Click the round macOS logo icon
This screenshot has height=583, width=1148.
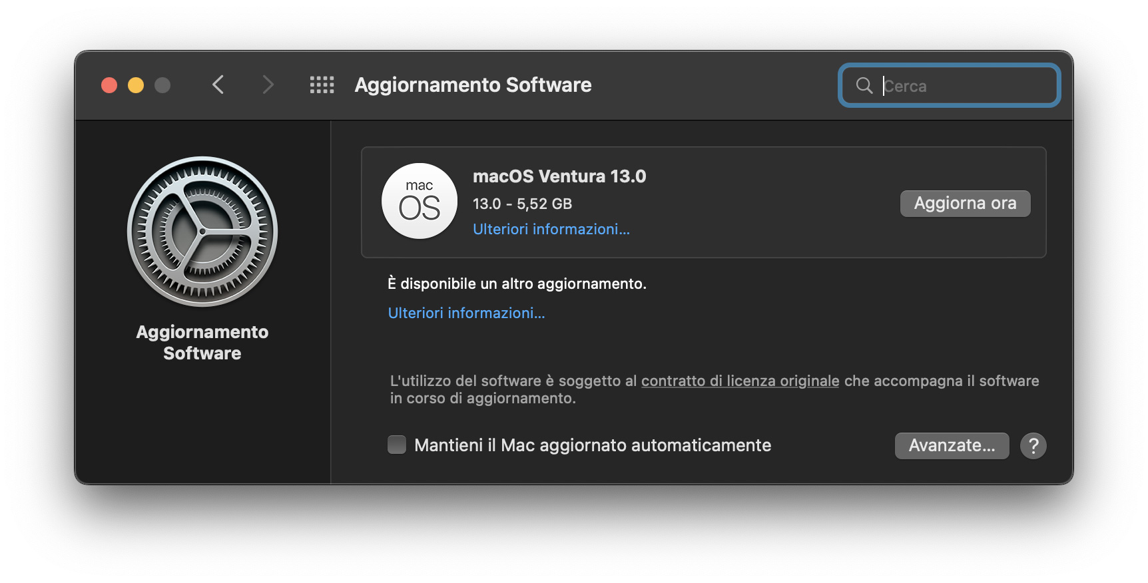point(420,201)
